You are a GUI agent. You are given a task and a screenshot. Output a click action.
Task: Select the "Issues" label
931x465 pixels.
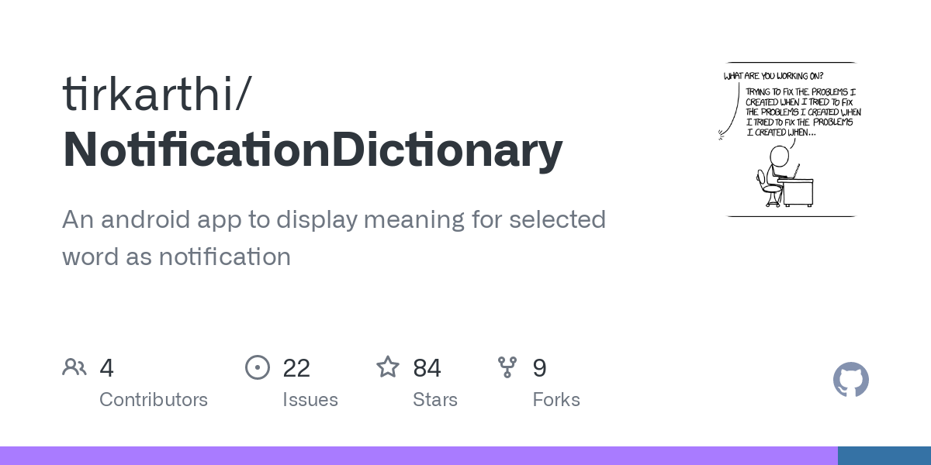pos(310,400)
